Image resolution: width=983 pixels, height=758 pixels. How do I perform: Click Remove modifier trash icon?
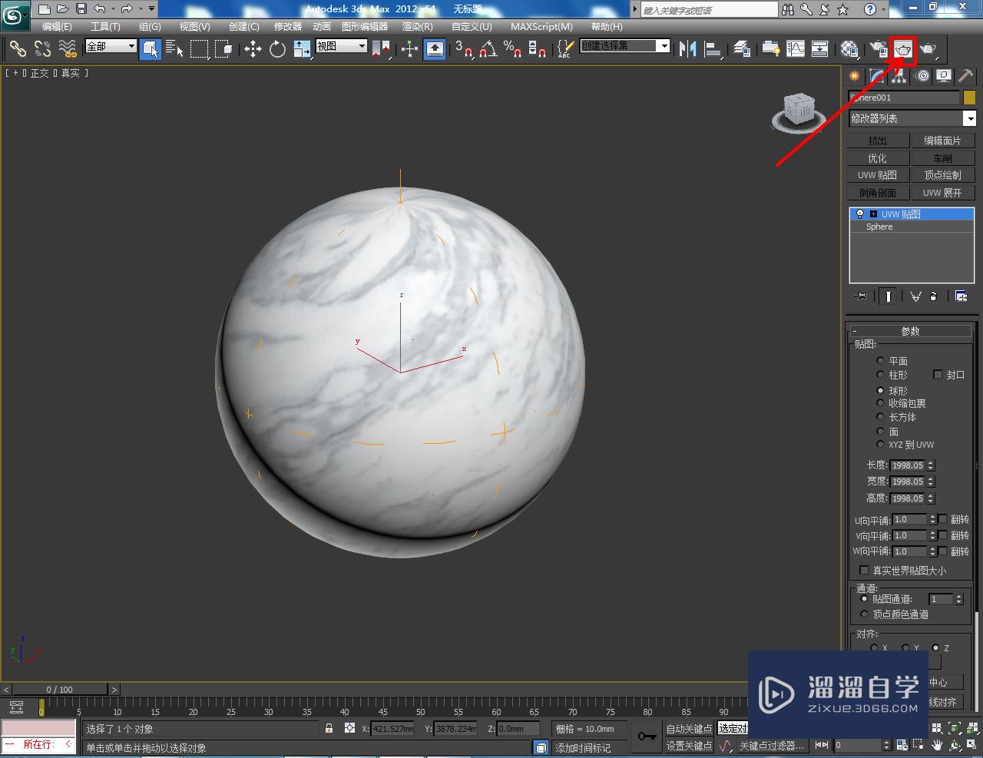[x=934, y=296]
